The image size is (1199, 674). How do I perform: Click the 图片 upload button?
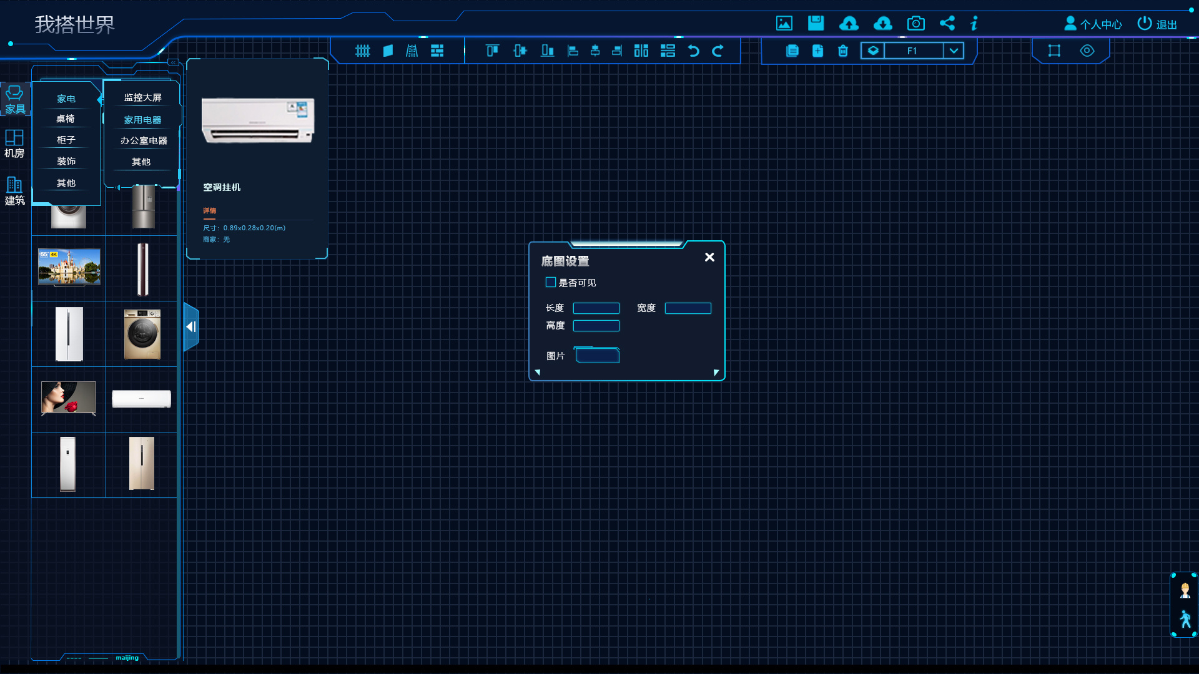point(597,356)
